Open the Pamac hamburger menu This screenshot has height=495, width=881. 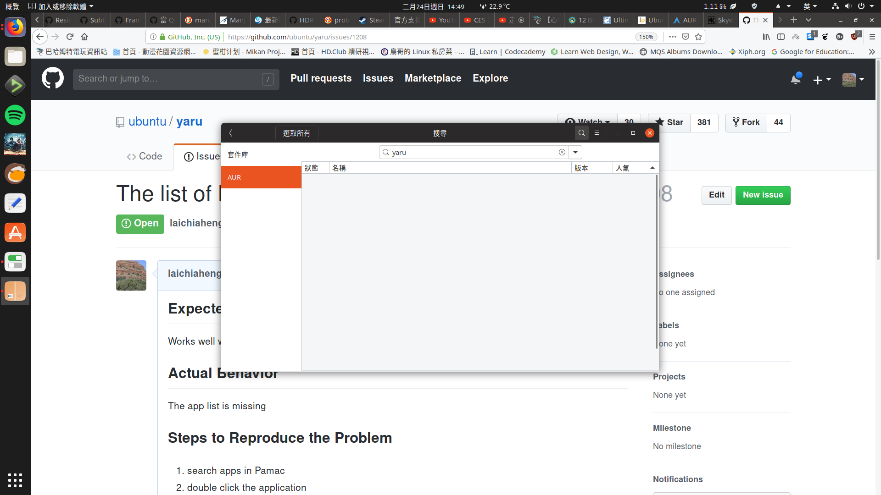pyautogui.click(x=597, y=133)
